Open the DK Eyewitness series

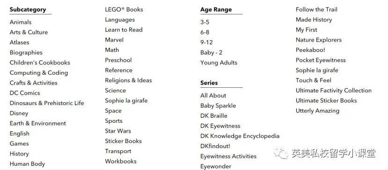[x=220, y=126]
